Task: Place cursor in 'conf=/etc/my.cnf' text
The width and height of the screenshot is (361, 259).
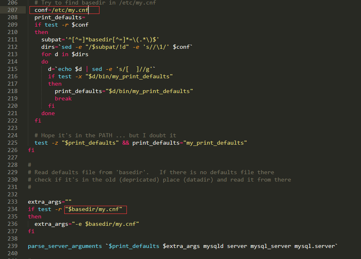Action: [x=61, y=10]
